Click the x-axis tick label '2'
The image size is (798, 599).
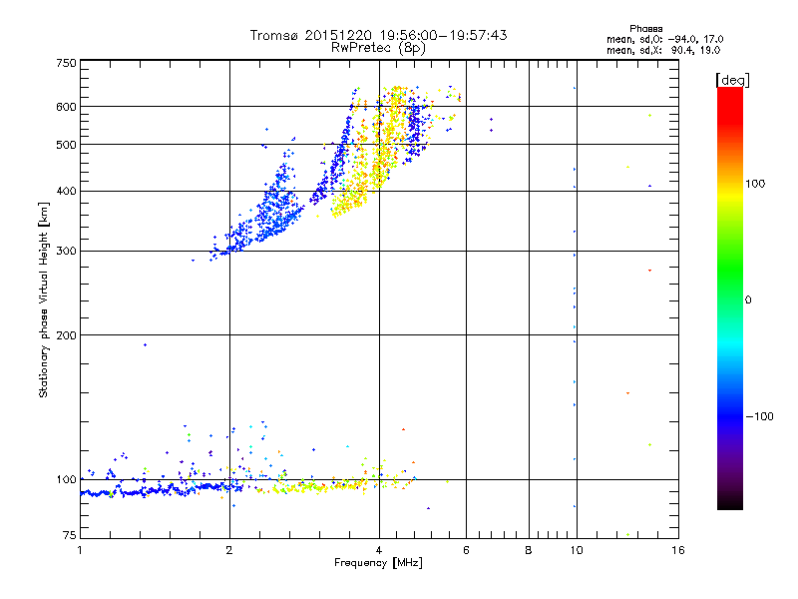coord(229,550)
